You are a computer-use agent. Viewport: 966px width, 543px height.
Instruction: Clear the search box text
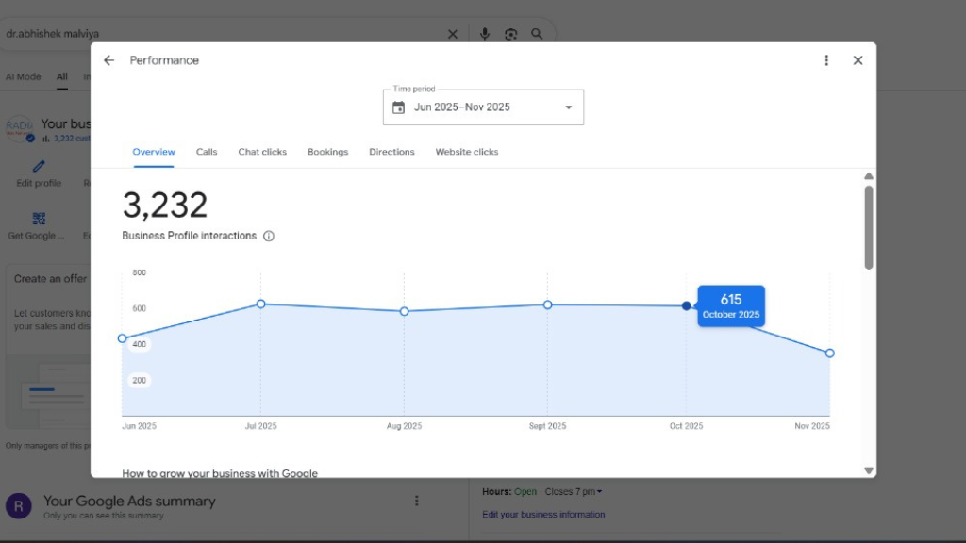(453, 34)
